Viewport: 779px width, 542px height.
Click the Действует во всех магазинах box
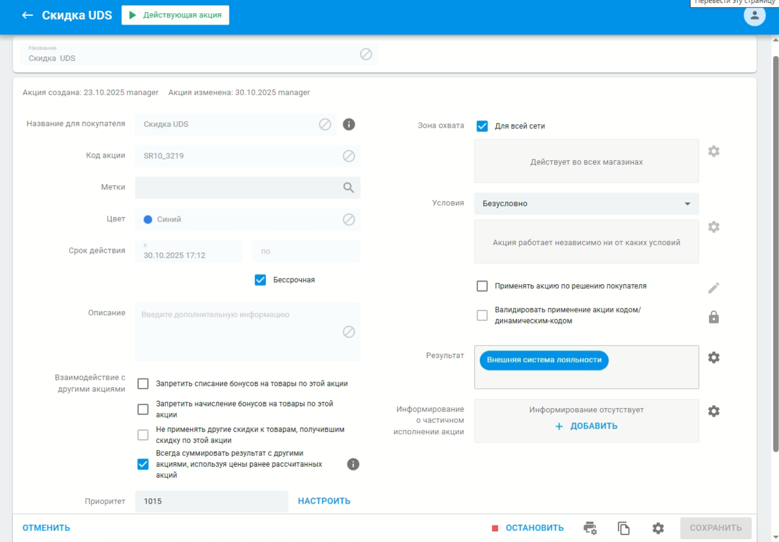pyautogui.click(x=586, y=161)
